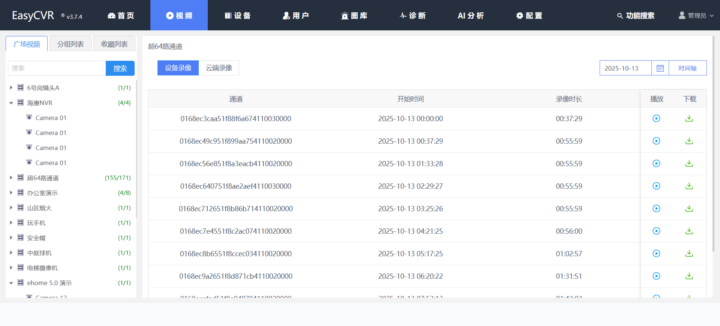This screenshot has width=720, height=326.
Task: Expand the 超64路通道 device node
Action: (11, 178)
